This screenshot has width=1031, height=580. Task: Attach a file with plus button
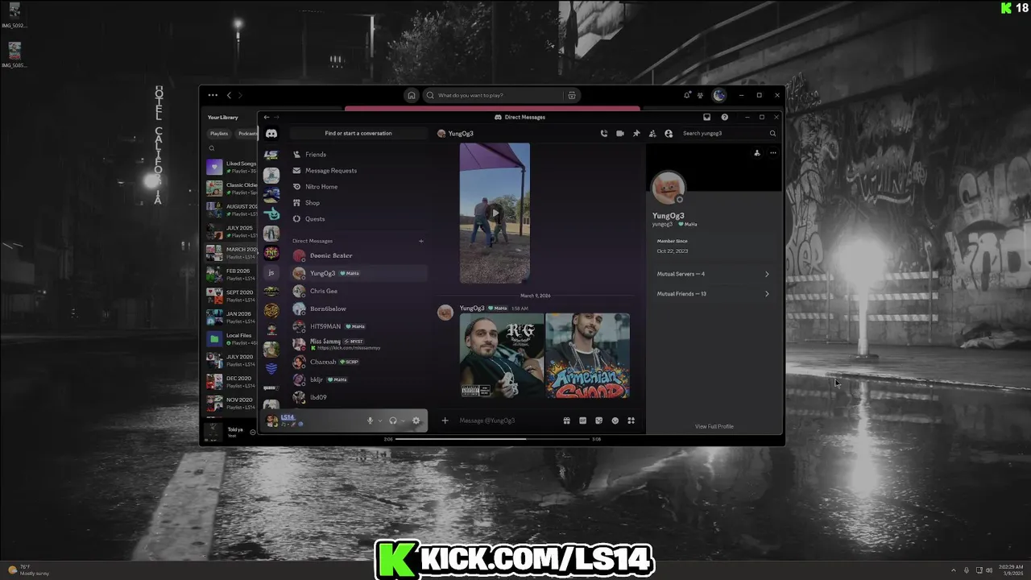coord(445,420)
